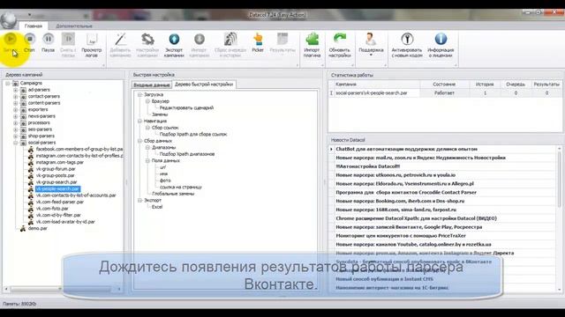Screen dimensions: 565x317
Task: Select vk.com-feed-parser.par campaign
Action: [x=59, y=202]
